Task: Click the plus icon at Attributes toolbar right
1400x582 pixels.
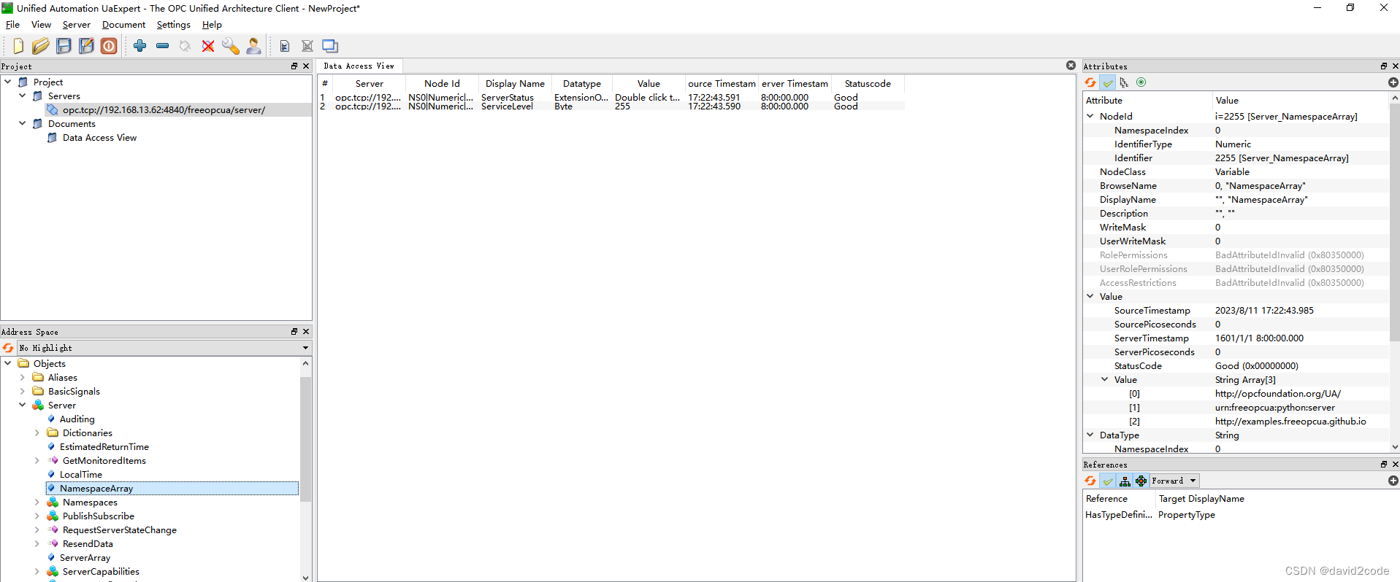Action: point(1393,82)
